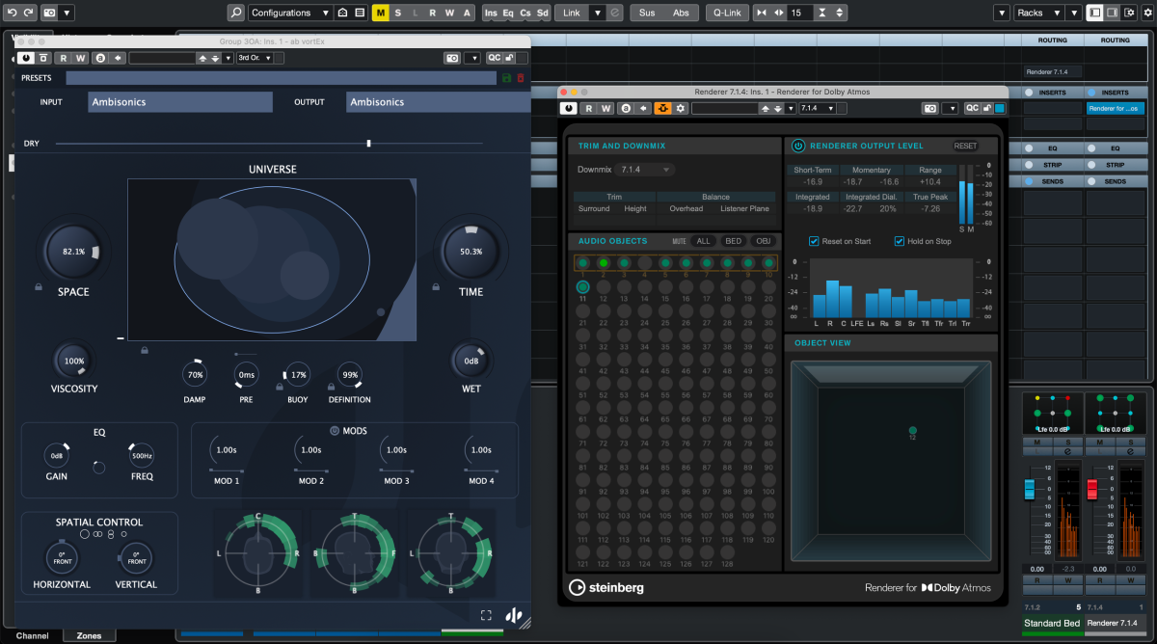Click the red fader of Renderer 7.1.4 channel

click(1092, 490)
